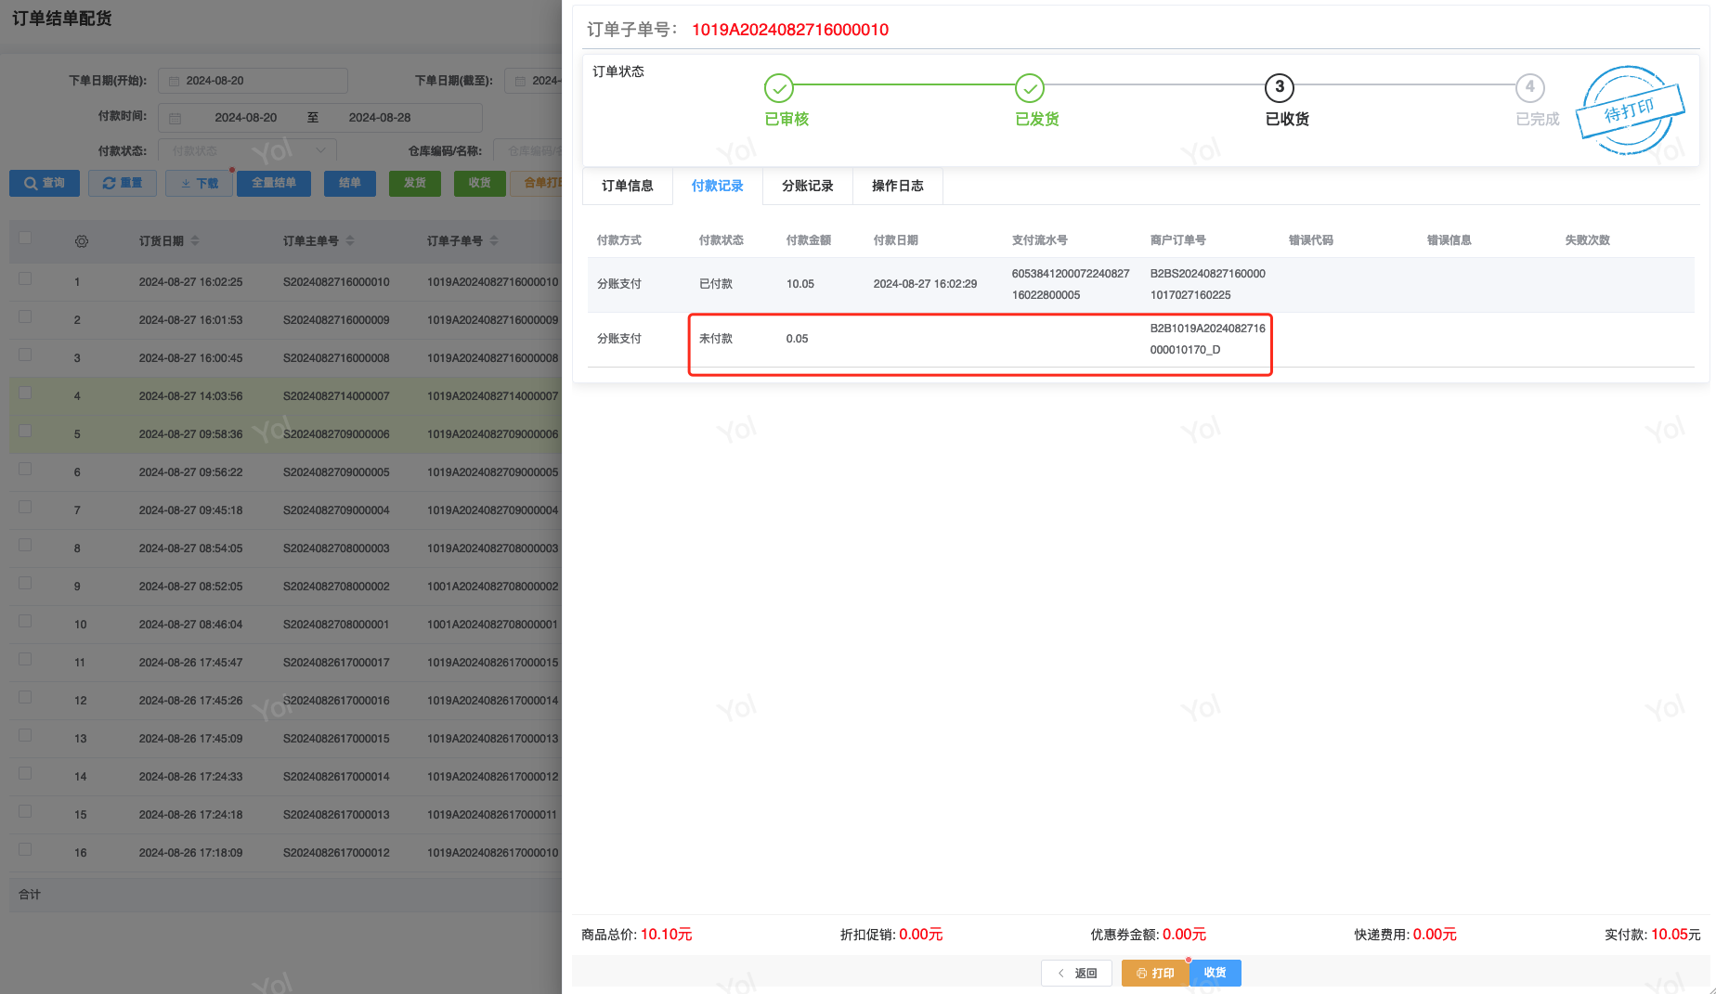Click the 待打印 stamp badge
Image resolution: width=1716 pixels, height=994 pixels.
(1630, 110)
